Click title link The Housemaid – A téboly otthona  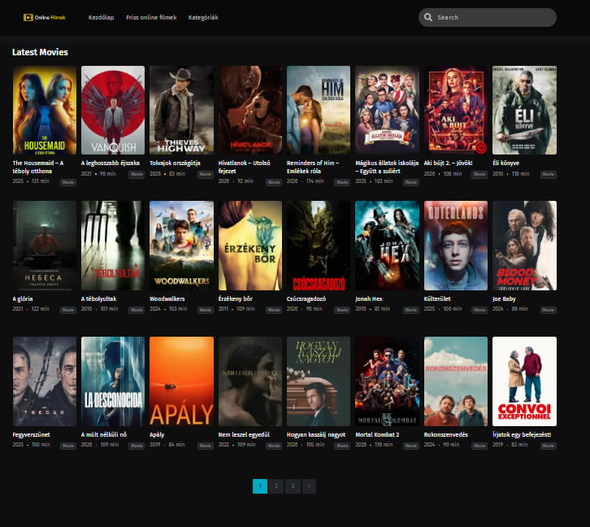38,168
